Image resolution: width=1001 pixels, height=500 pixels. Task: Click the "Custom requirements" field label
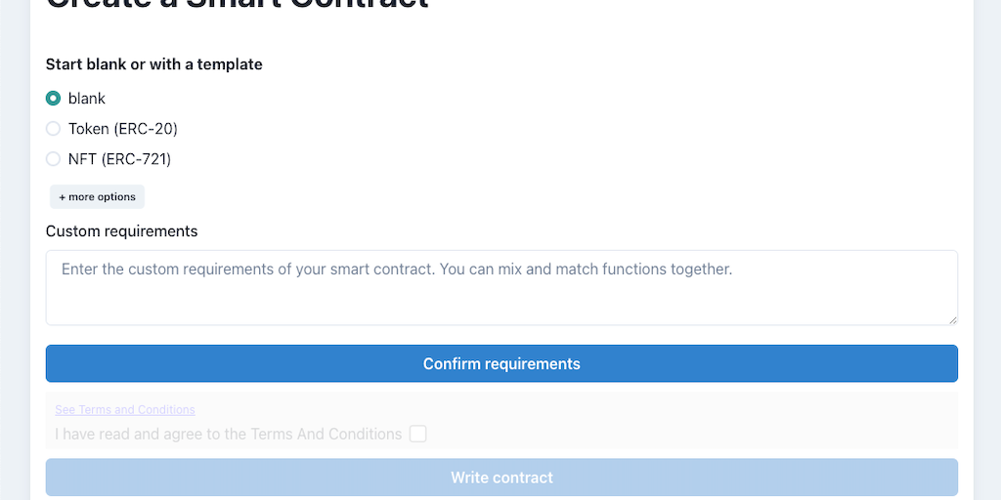pos(121,231)
